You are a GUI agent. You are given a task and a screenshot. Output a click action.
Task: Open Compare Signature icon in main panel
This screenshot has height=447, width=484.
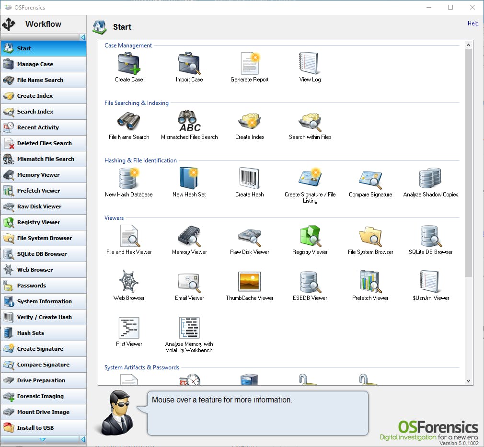[370, 179]
